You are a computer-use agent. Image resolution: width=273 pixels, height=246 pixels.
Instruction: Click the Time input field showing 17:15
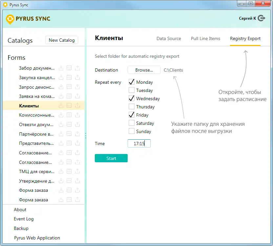click(139, 144)
